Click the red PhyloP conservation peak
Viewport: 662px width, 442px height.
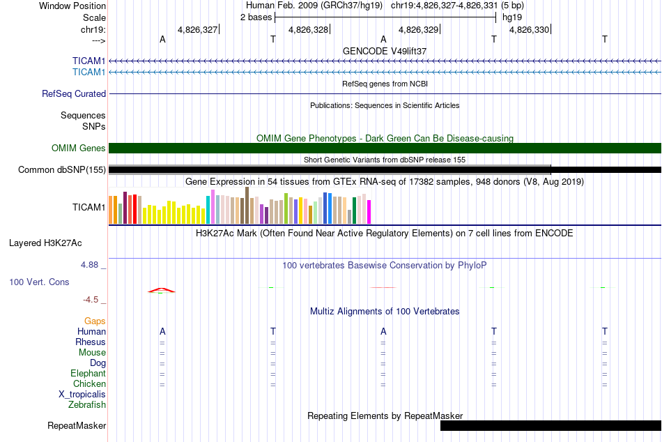161,290
